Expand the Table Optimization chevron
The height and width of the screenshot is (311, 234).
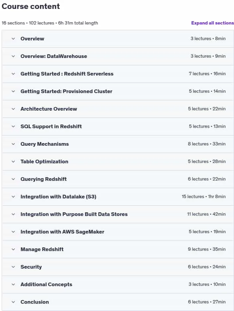click(13, 162)
